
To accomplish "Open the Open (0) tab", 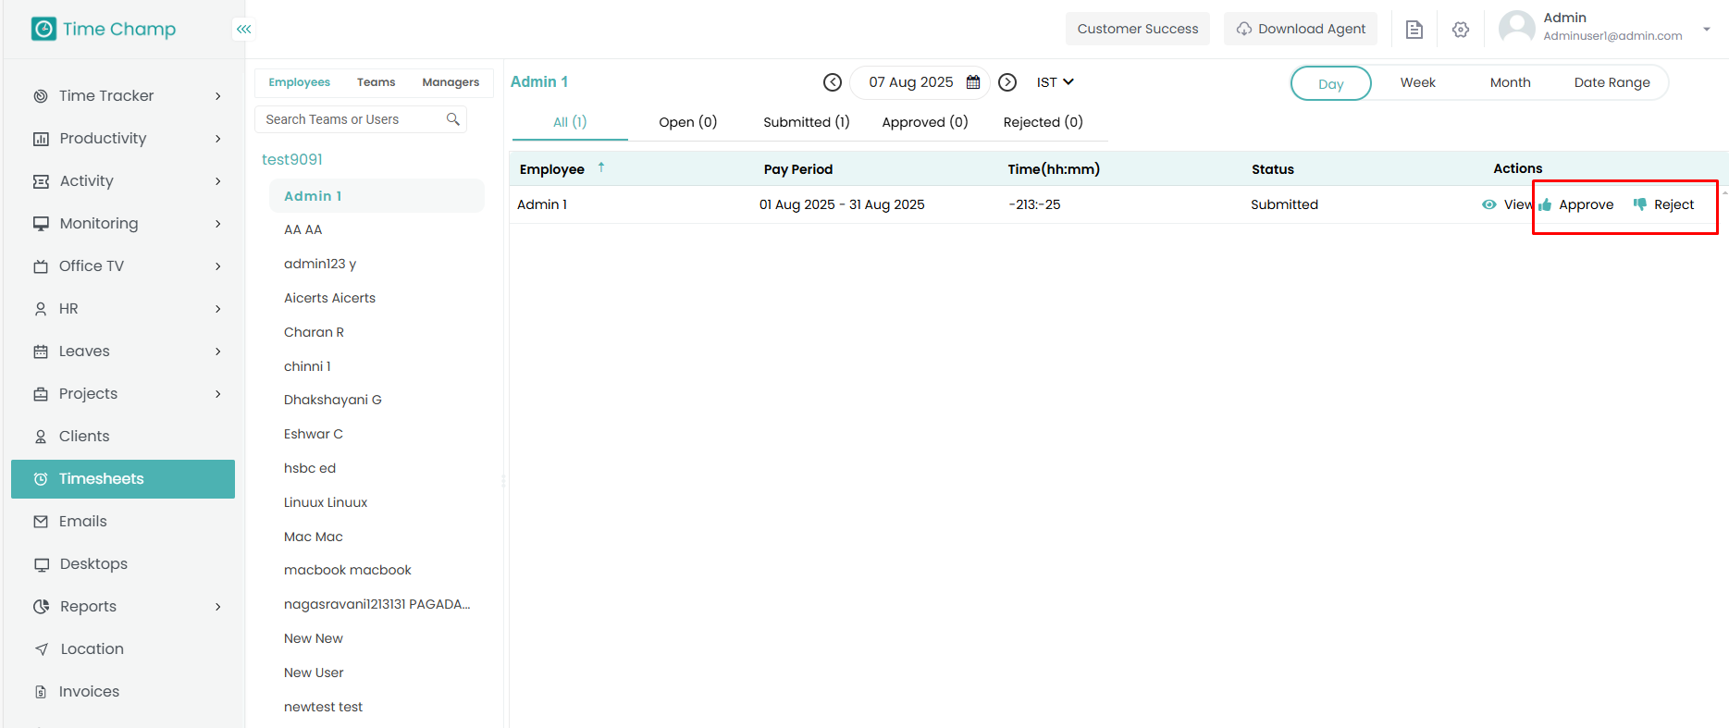I will [687, 122].
